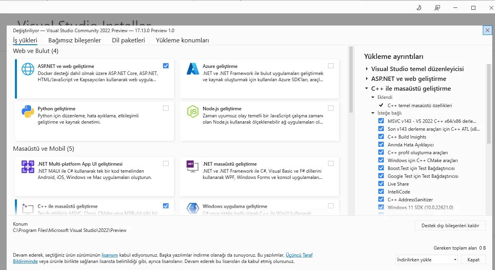Click the C++ temel masaüstü özellikleri row
495x270 pixels.
420,105
